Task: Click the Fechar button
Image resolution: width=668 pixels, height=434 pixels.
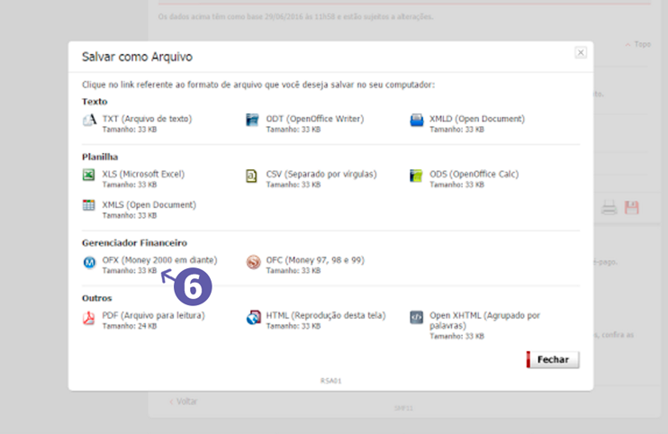Action: 553,359
